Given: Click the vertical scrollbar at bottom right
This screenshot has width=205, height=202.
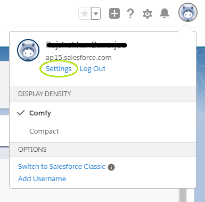Looking at the screenshot, I should [x=183, y=195].
